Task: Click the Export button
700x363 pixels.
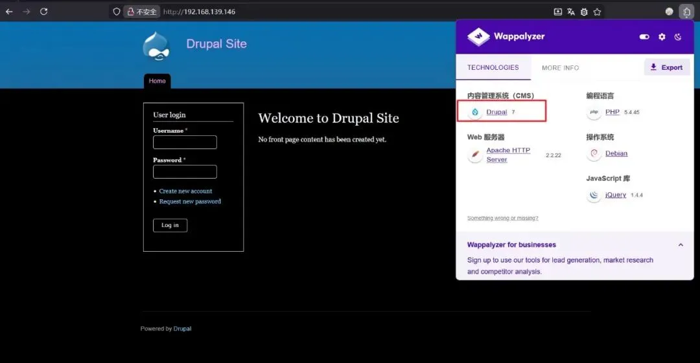Action: pos(666,67)
